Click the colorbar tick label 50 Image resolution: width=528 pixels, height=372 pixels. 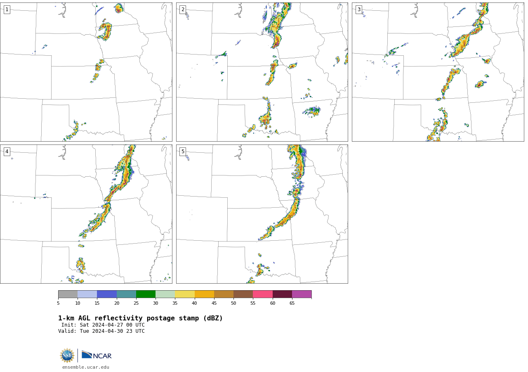[233, 303]
